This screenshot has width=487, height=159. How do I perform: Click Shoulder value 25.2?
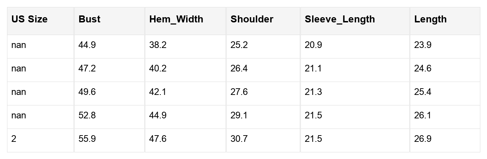(239, 45)
